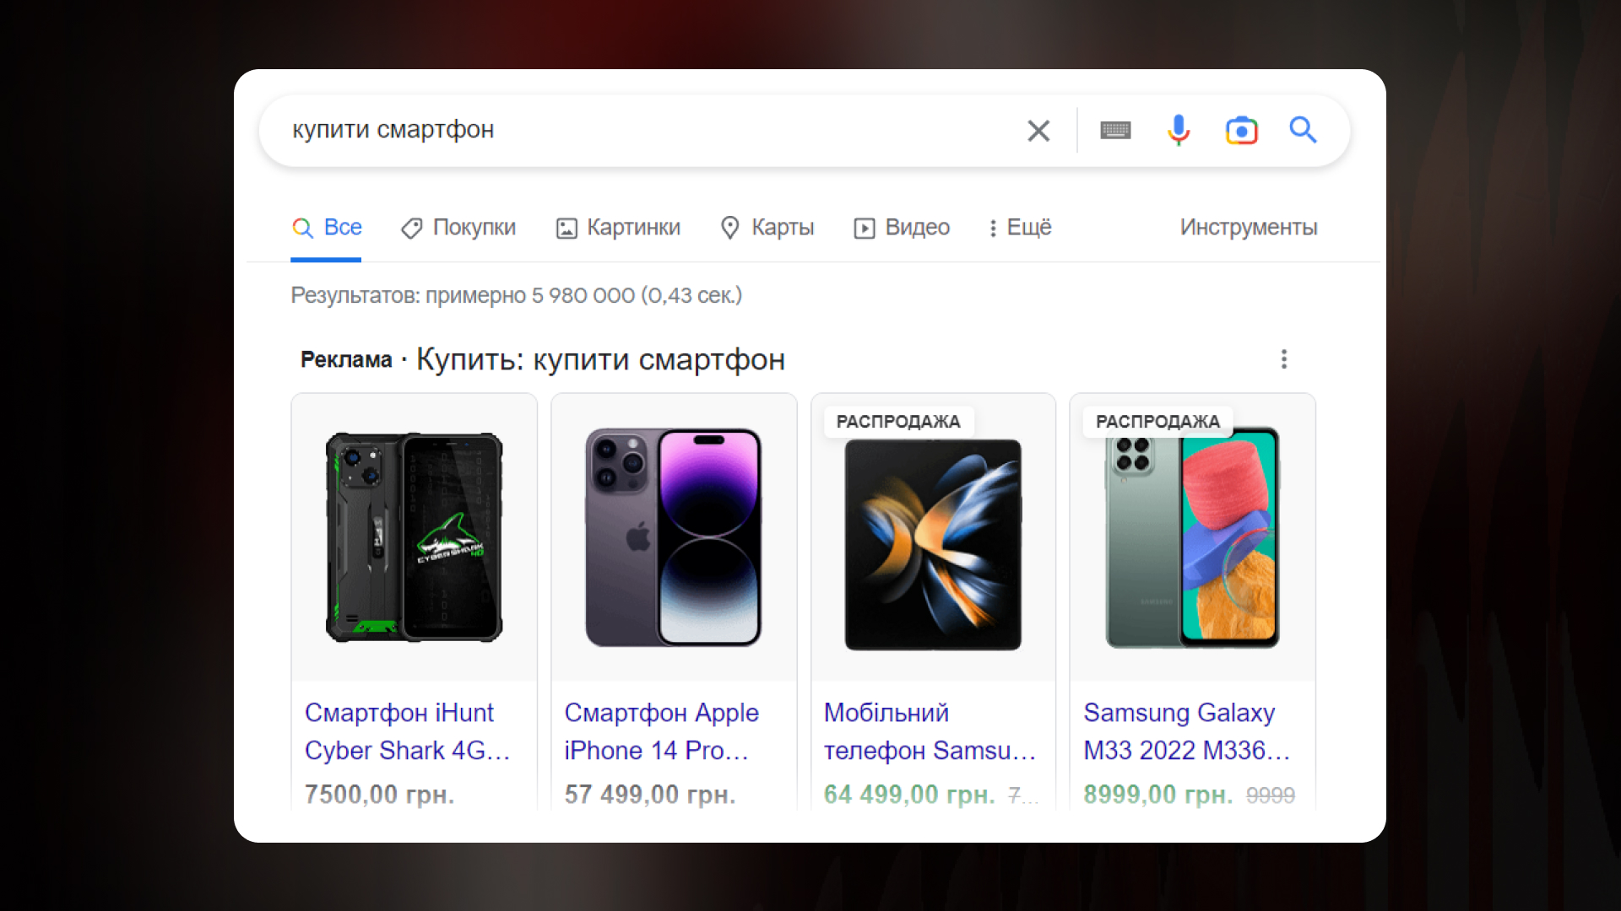Switch to the Покупки tab
Viewport: 1621px width, 911px height.
point(458,228)
